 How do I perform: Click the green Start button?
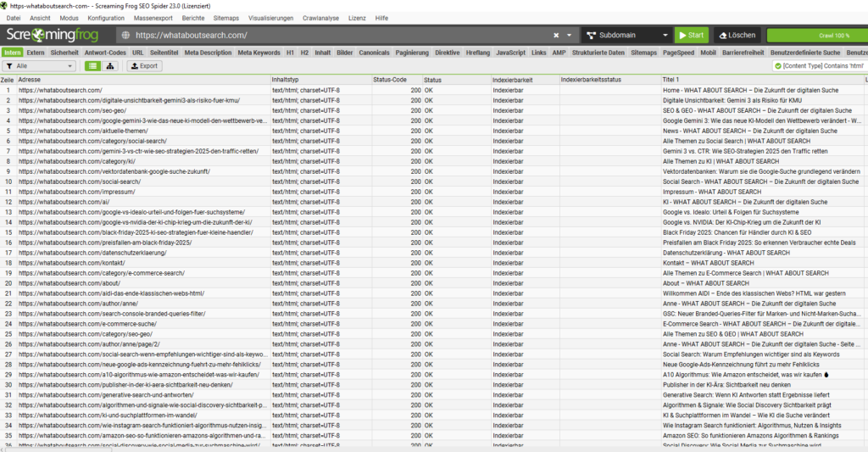692,35
